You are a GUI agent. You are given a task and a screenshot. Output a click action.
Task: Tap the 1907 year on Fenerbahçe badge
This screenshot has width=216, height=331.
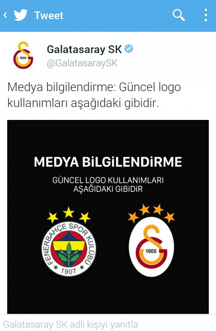point(69,271)
